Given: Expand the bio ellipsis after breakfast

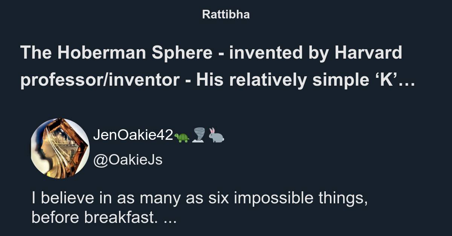Looking at the screenshot, I should 171,218.
